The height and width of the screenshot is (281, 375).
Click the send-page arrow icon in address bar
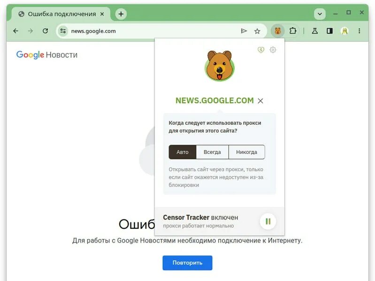tap(244, 31)
